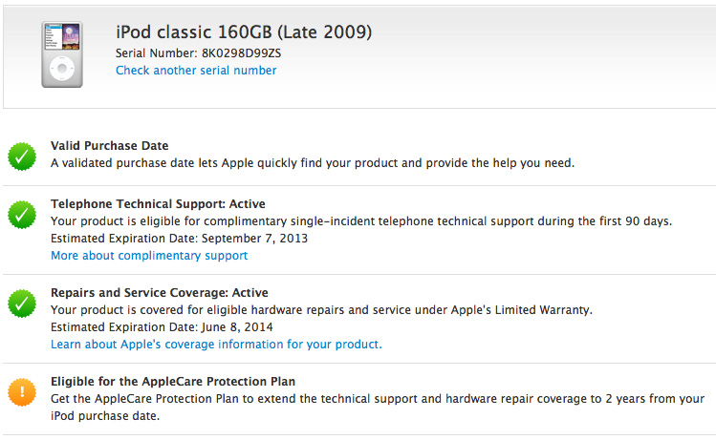
Task: Select the Valid Purchase Date heading
Action: click(x=110, y=146)
